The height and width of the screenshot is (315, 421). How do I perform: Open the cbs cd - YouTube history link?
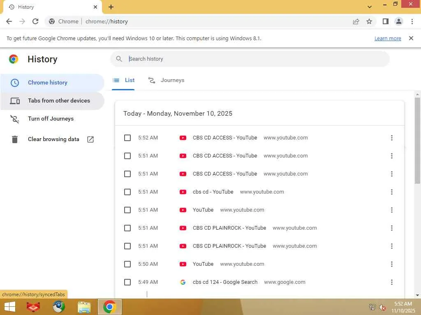[213, 192]
